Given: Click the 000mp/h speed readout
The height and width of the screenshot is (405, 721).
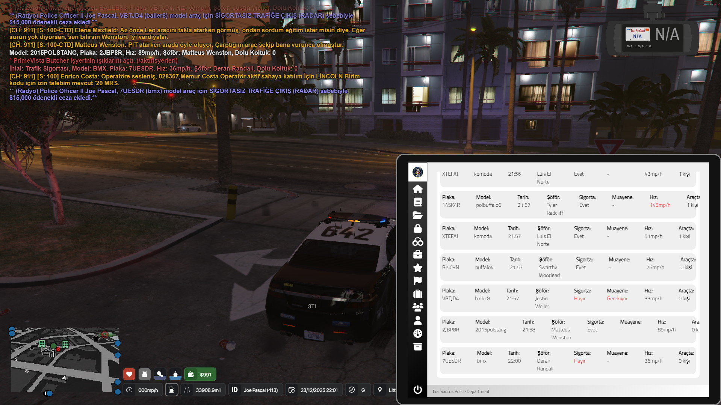Looking at the screenshot, I should click(148, 390).
